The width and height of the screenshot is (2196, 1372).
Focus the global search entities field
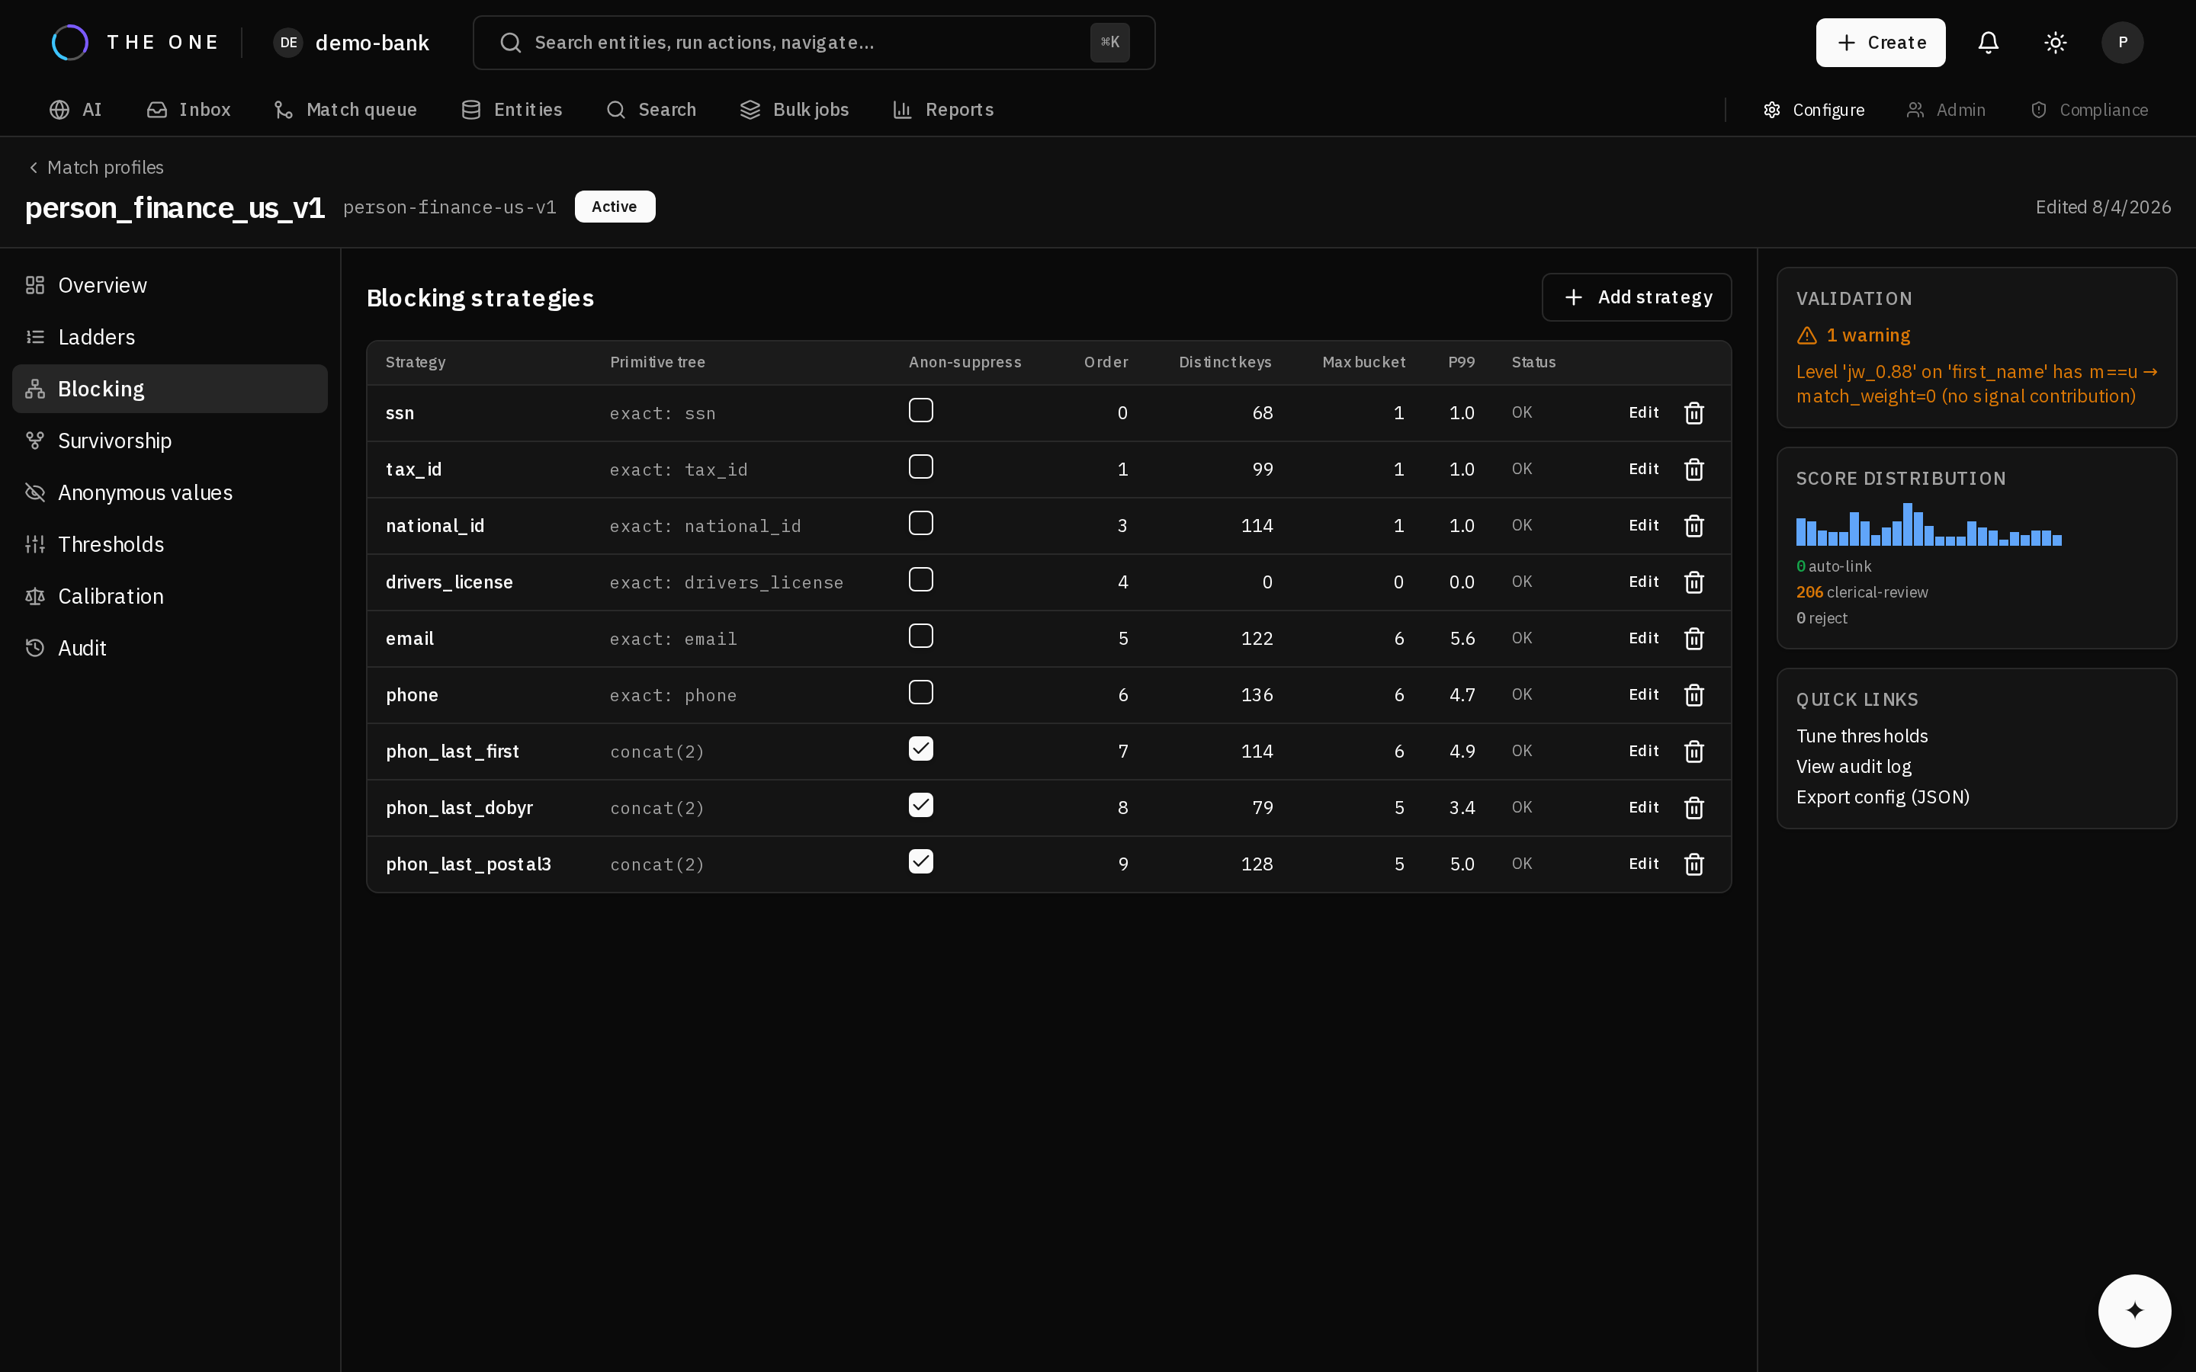813,43
